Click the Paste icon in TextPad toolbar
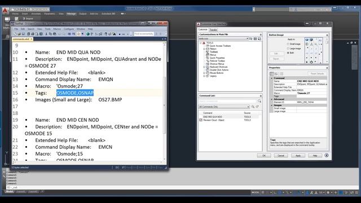The height and width of the screenshot is (203, 361). 55,34
